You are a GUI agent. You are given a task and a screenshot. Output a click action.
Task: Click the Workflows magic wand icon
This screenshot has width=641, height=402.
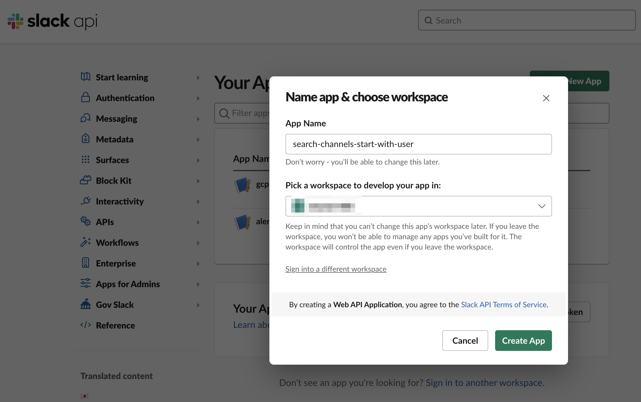pos(86,242)
